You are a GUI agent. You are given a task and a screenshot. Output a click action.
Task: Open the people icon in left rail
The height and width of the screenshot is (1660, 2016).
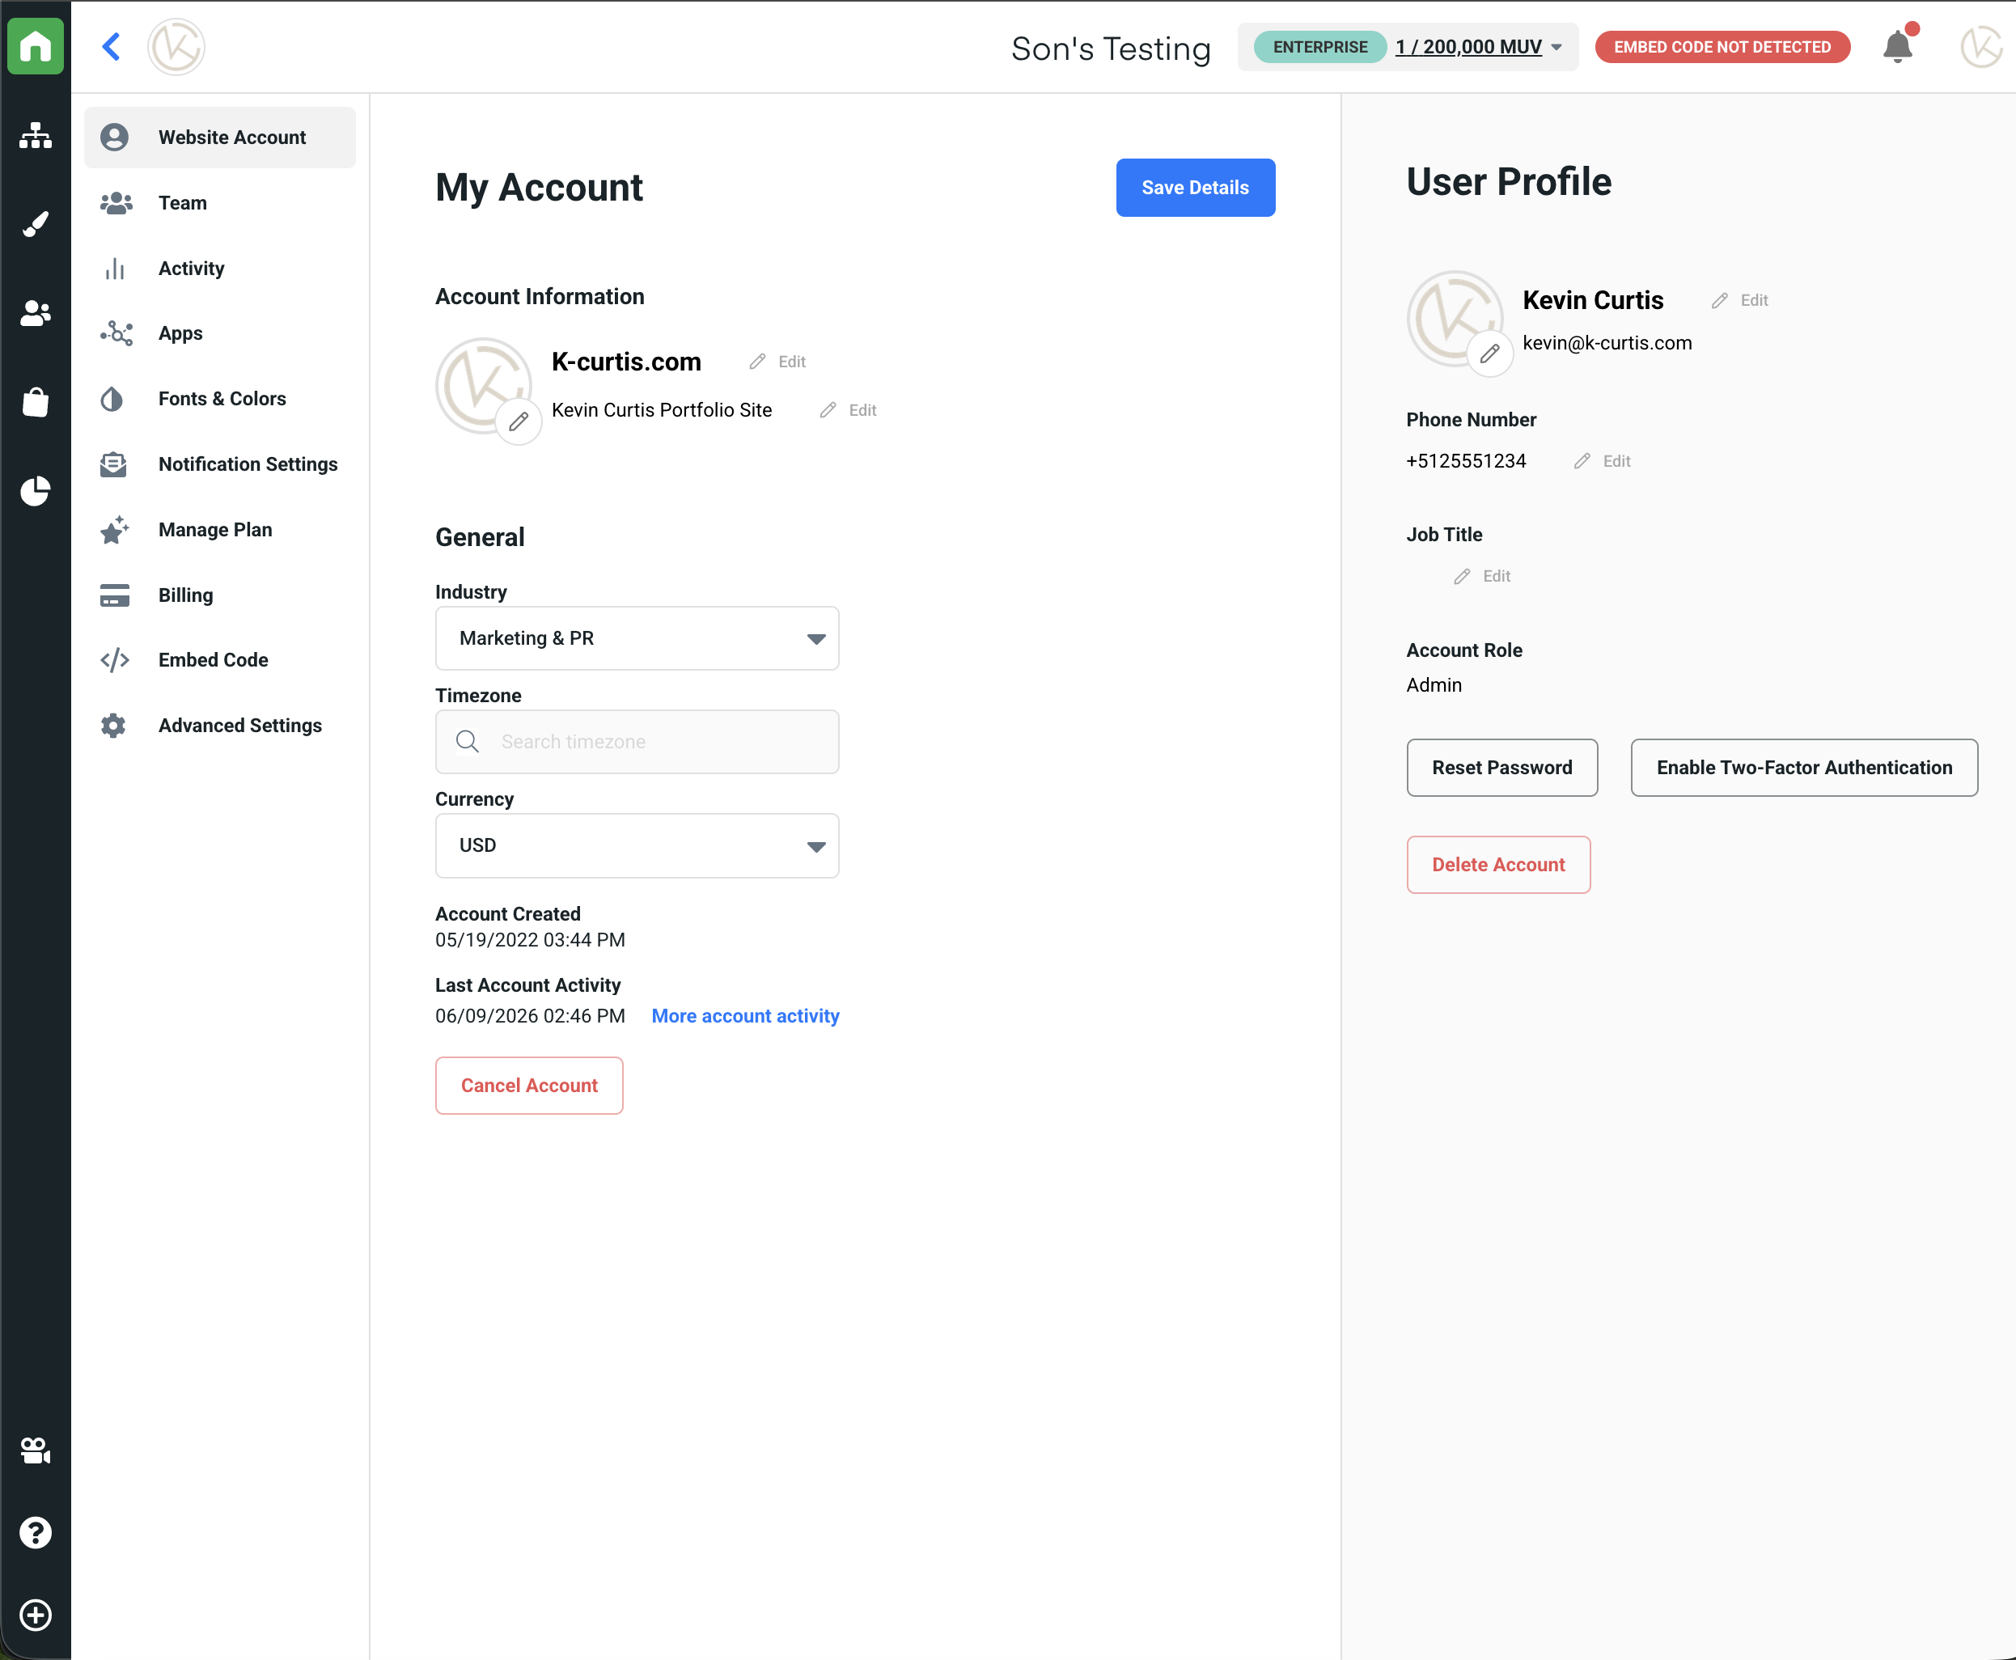point(36,313)
